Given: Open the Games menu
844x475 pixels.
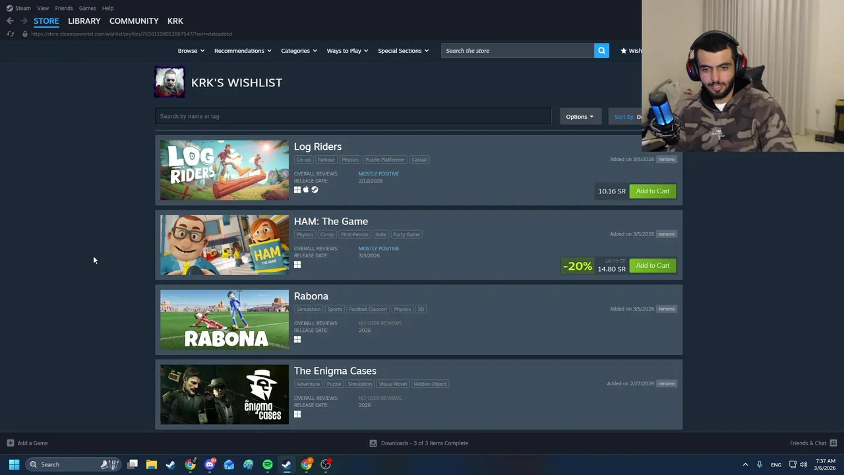Looking at the screenshot, I should [87, 8].
